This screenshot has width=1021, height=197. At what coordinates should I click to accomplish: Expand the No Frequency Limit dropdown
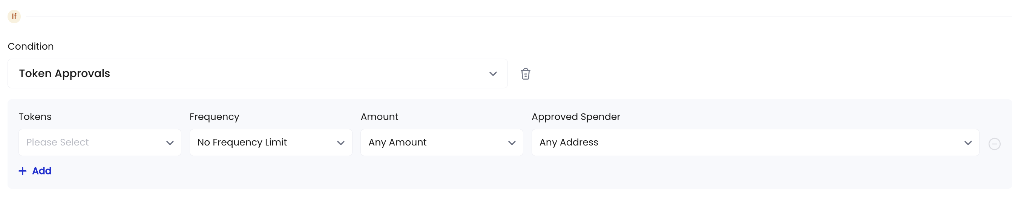(x=271, y=142)
